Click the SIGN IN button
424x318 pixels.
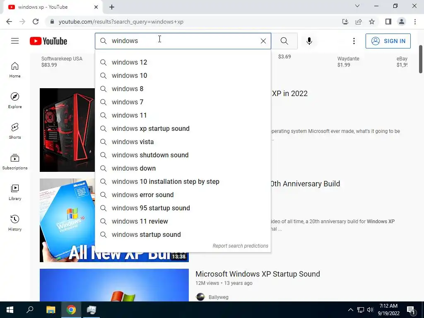(388, 41)
